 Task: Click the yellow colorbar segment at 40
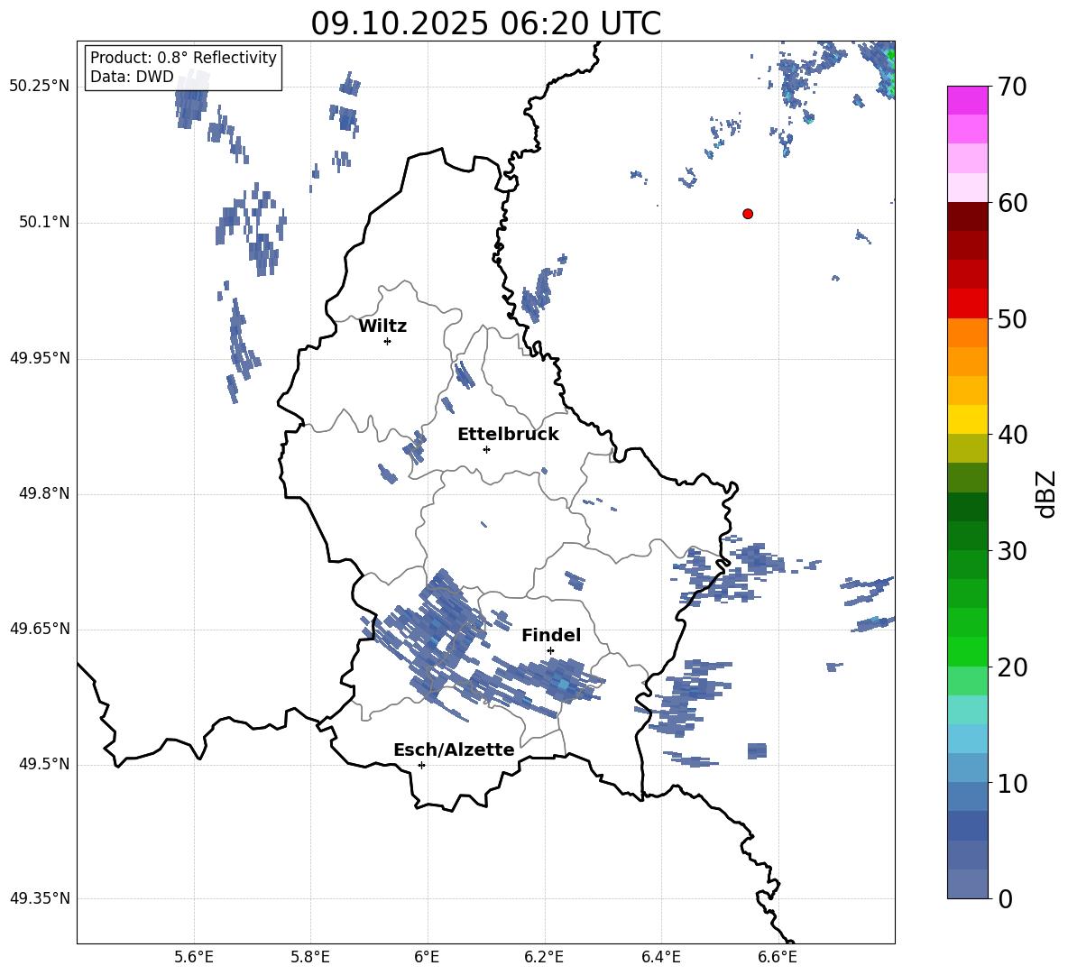[967, 419]
